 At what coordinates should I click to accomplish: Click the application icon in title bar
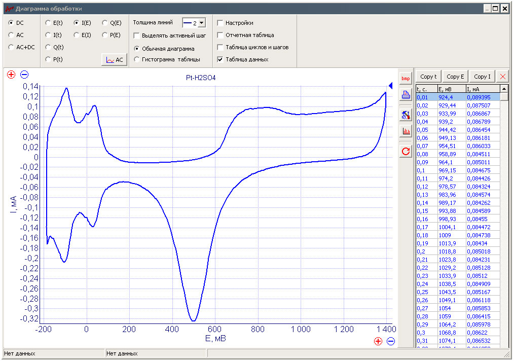pos(10,9)
